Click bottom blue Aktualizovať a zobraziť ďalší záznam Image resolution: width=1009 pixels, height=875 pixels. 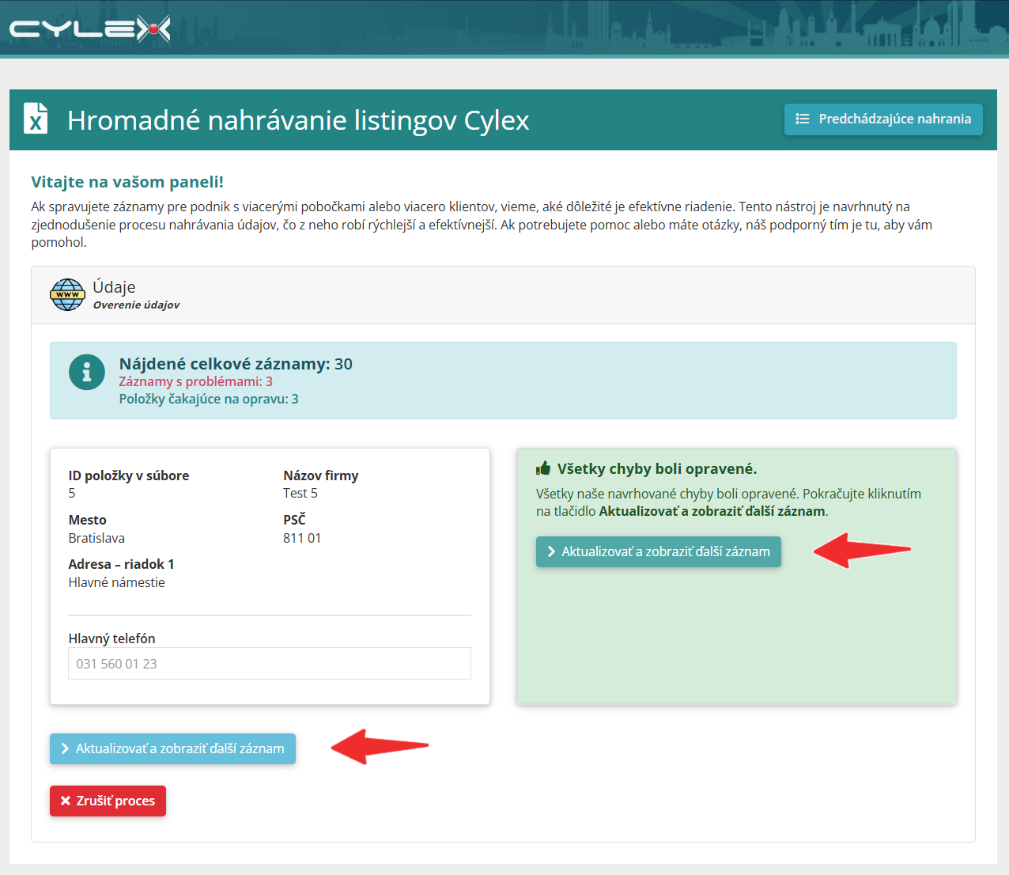point(172,748)
